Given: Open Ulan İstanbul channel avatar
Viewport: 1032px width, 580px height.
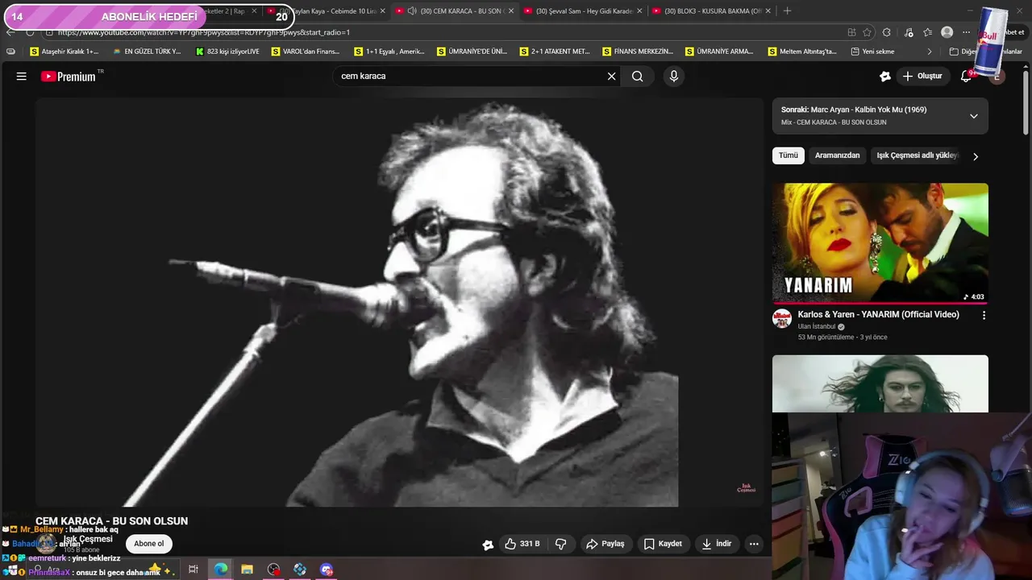Looking at the screenshot, I should 782,318.
